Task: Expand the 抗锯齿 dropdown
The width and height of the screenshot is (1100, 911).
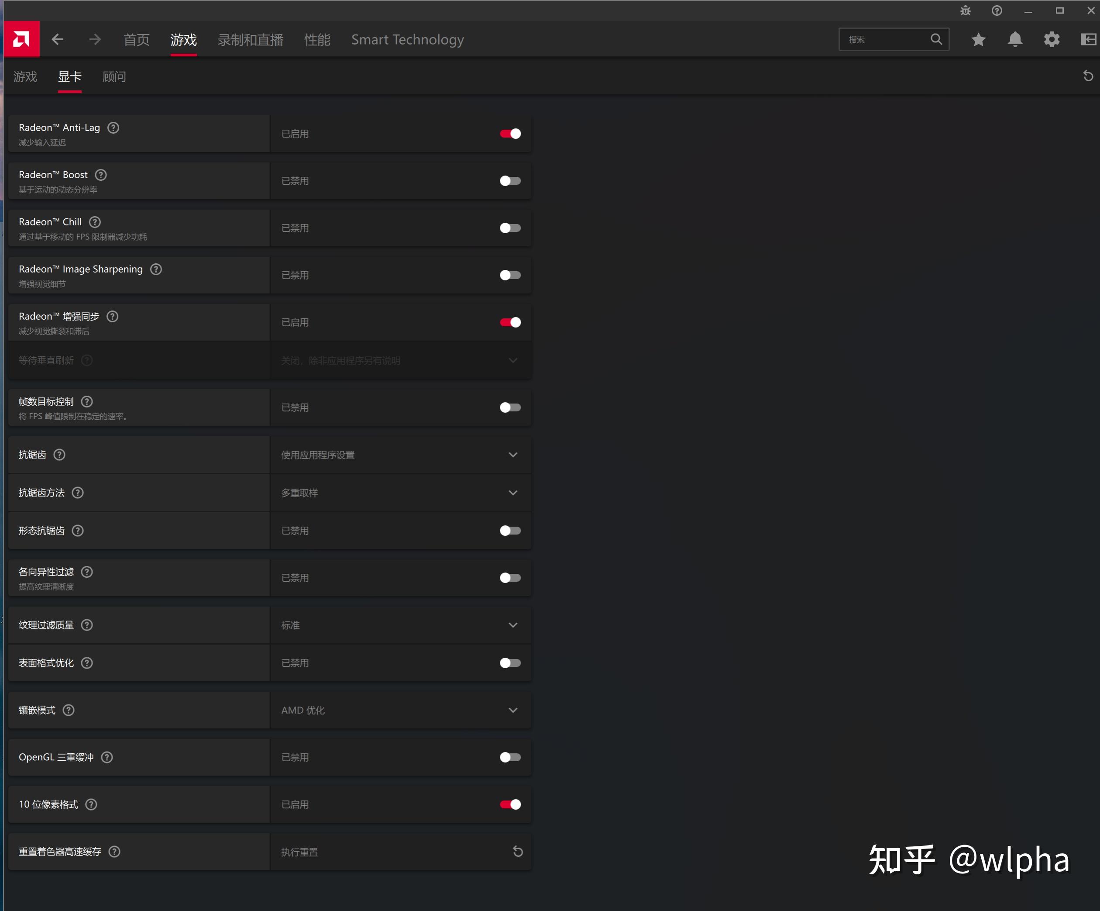Action: 401,455
